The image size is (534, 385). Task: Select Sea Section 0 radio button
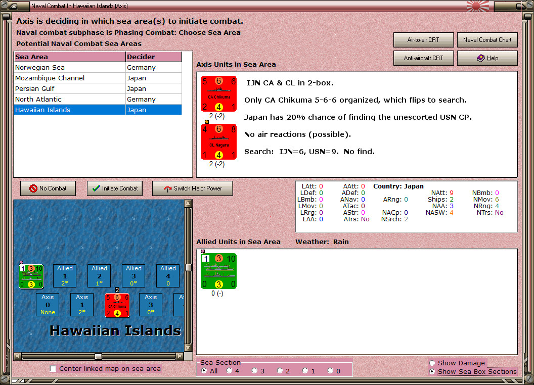coord(331,370)
